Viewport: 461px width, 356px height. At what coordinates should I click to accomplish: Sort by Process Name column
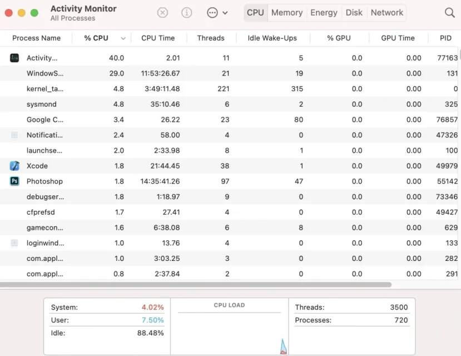pyautogui.click(x=37, y=38)
